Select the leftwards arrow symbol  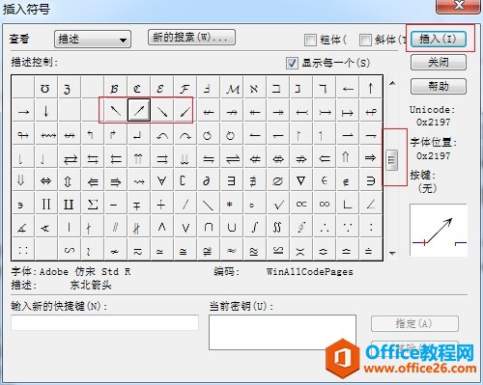348,88
